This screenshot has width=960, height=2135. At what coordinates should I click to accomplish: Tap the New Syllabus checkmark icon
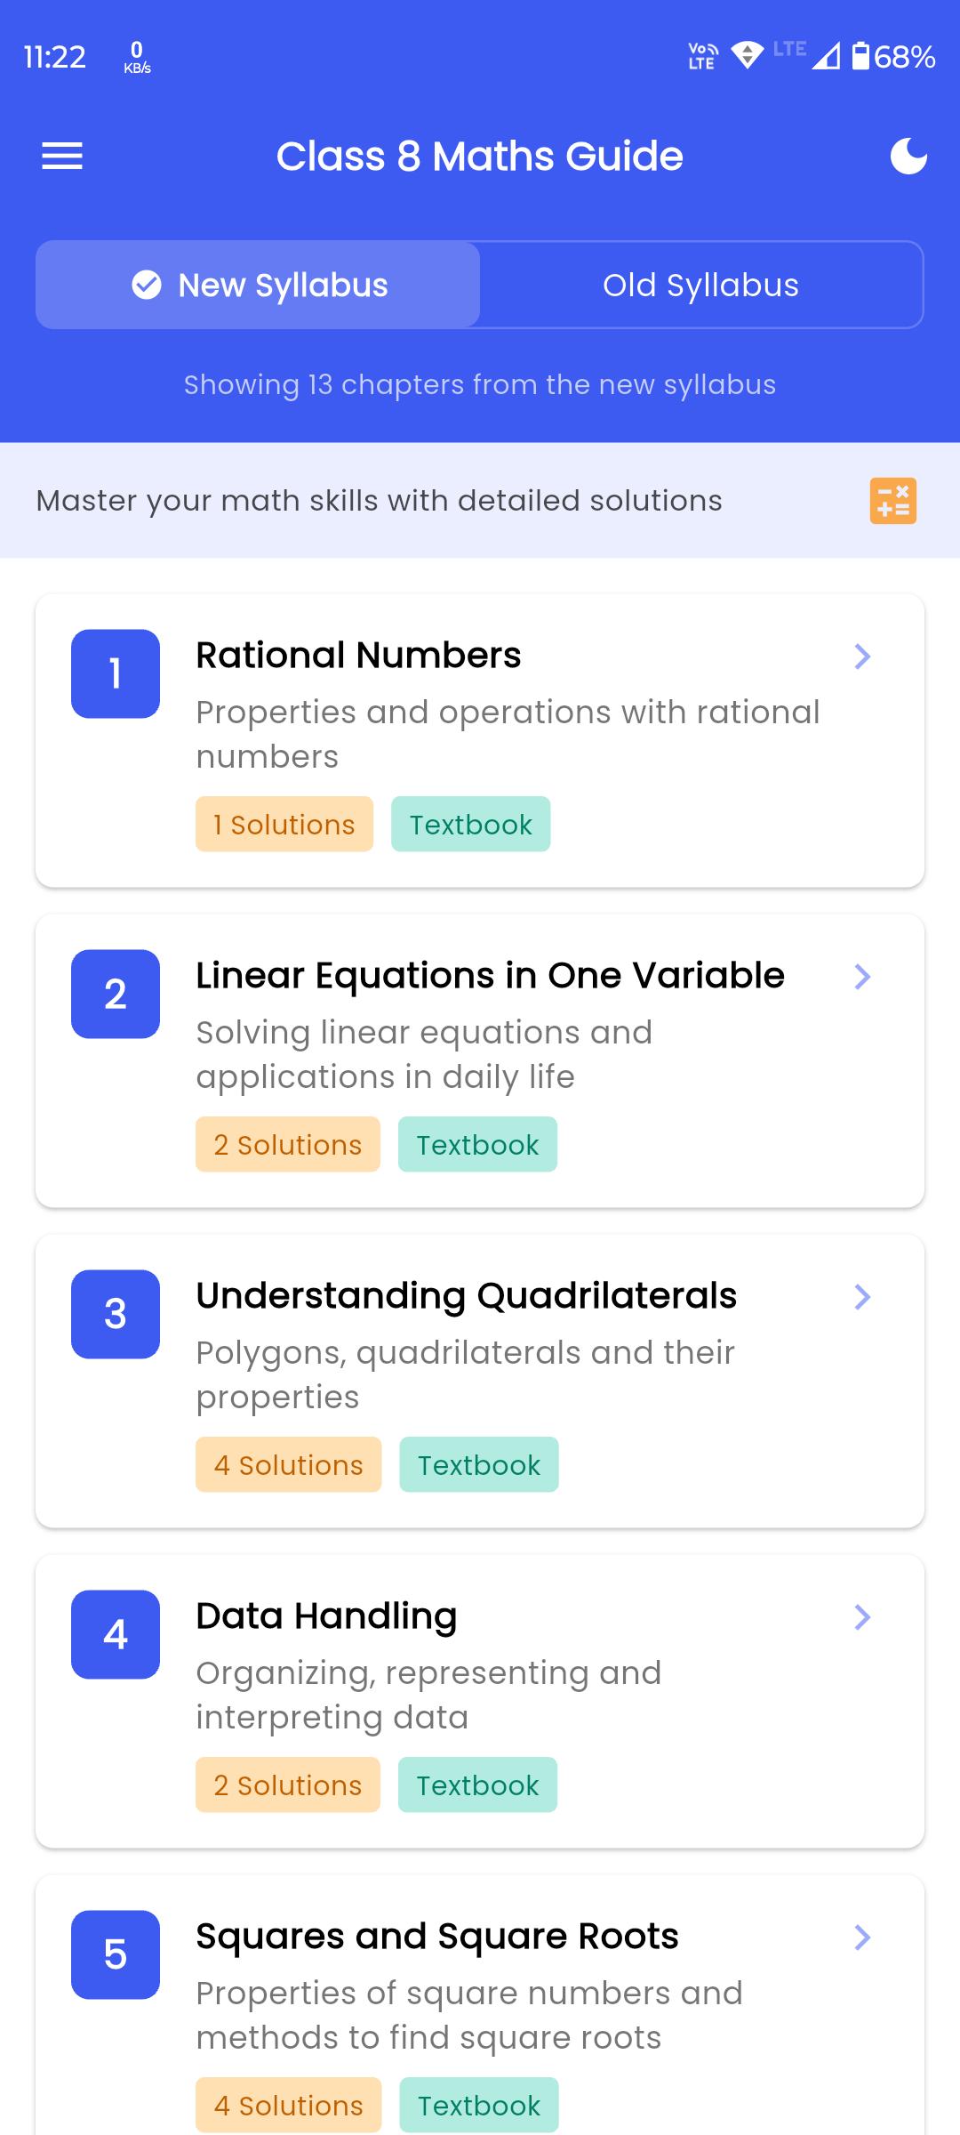(x=147, y=285)
